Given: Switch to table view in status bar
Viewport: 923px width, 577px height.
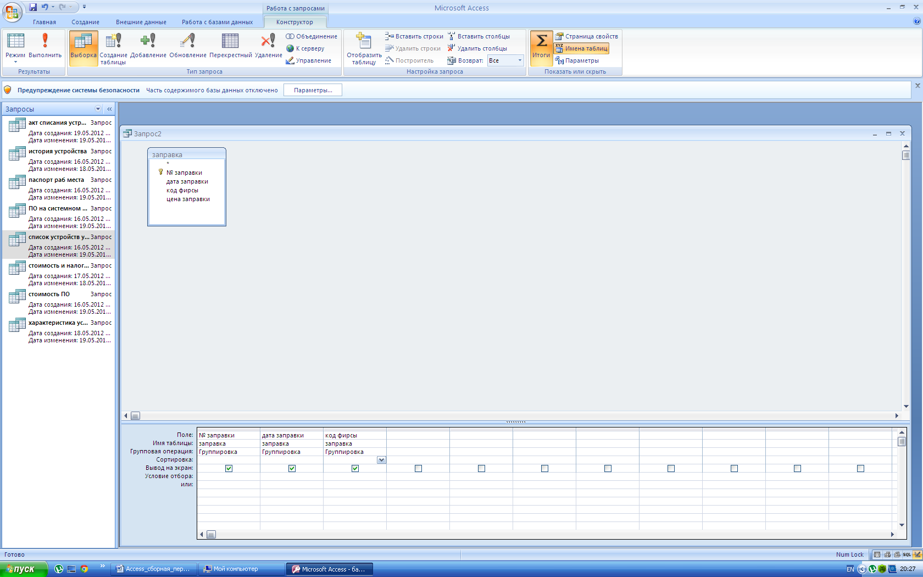Looking at the screenshot, I should point(877,554).
